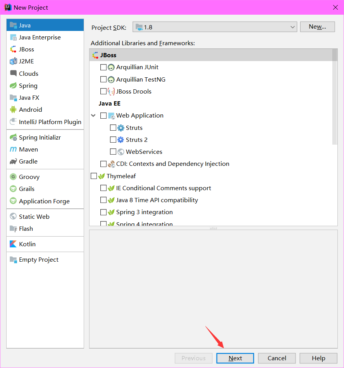The image size is (344, 368).
Task: Click the Java 8 Time API compatibility label
Action: pyautogui.click(x=157, y=200)
